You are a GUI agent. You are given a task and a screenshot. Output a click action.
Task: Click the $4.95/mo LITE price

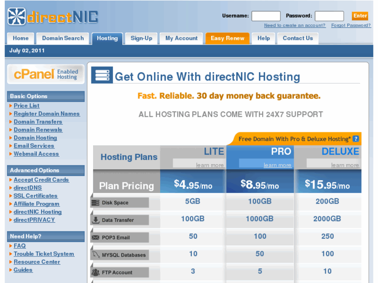point(193,185)
